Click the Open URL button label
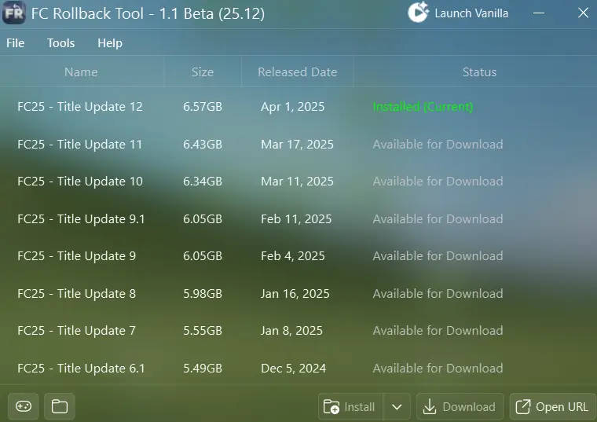Image resolution: width=597 pixels, height=422 pixels. click(562, 407)
